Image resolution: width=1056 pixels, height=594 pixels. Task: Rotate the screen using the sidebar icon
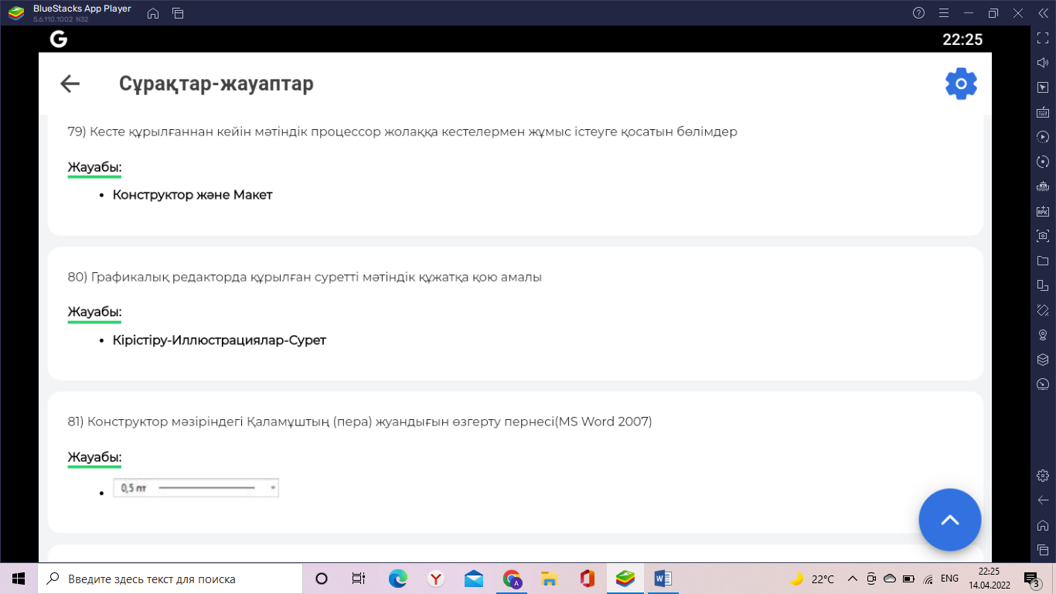pyautogui.click(x=1043, y=310)
